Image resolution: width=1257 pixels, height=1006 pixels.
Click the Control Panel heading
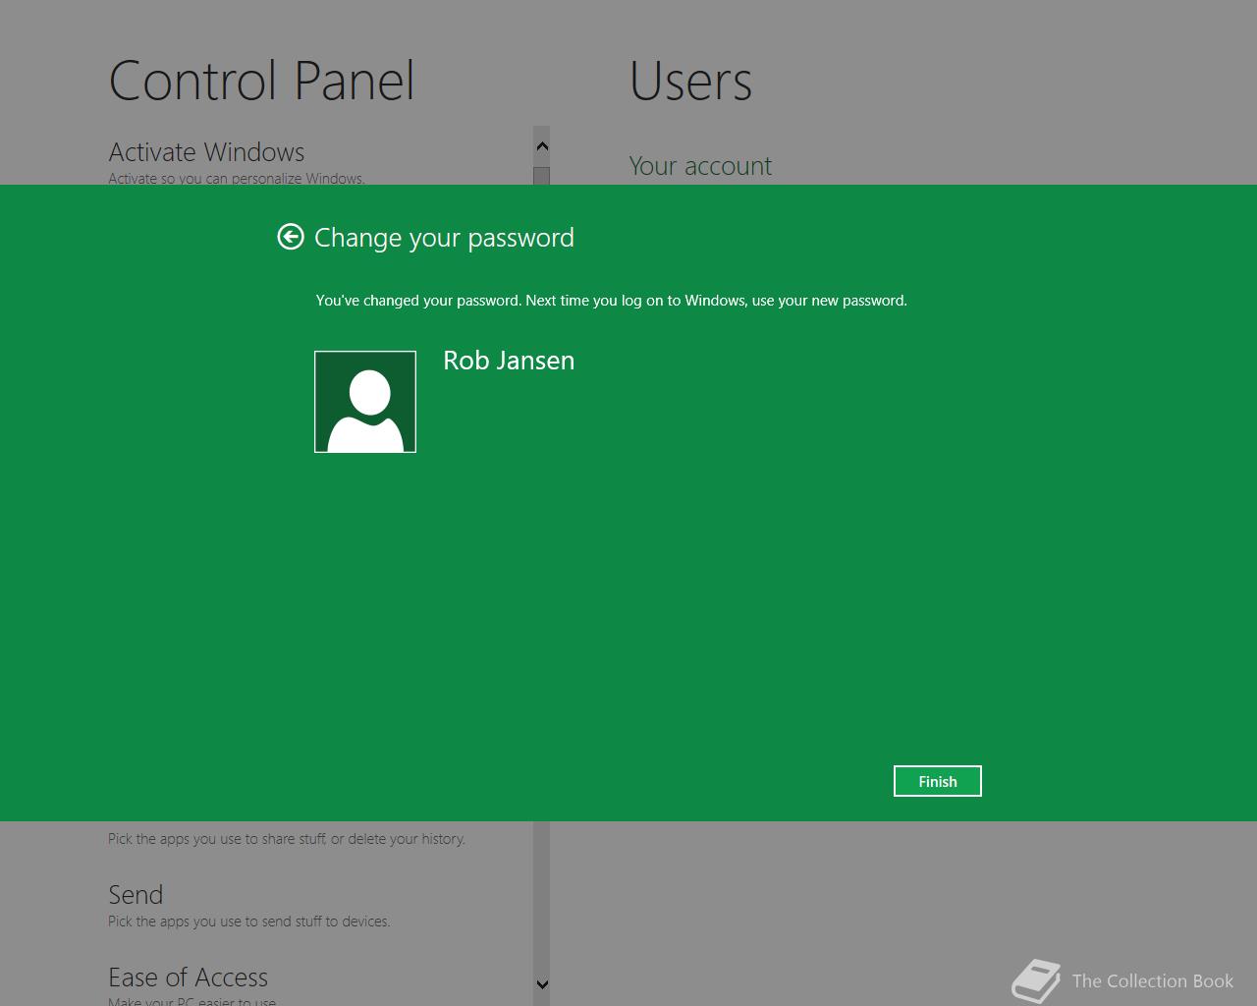[261, 81]
